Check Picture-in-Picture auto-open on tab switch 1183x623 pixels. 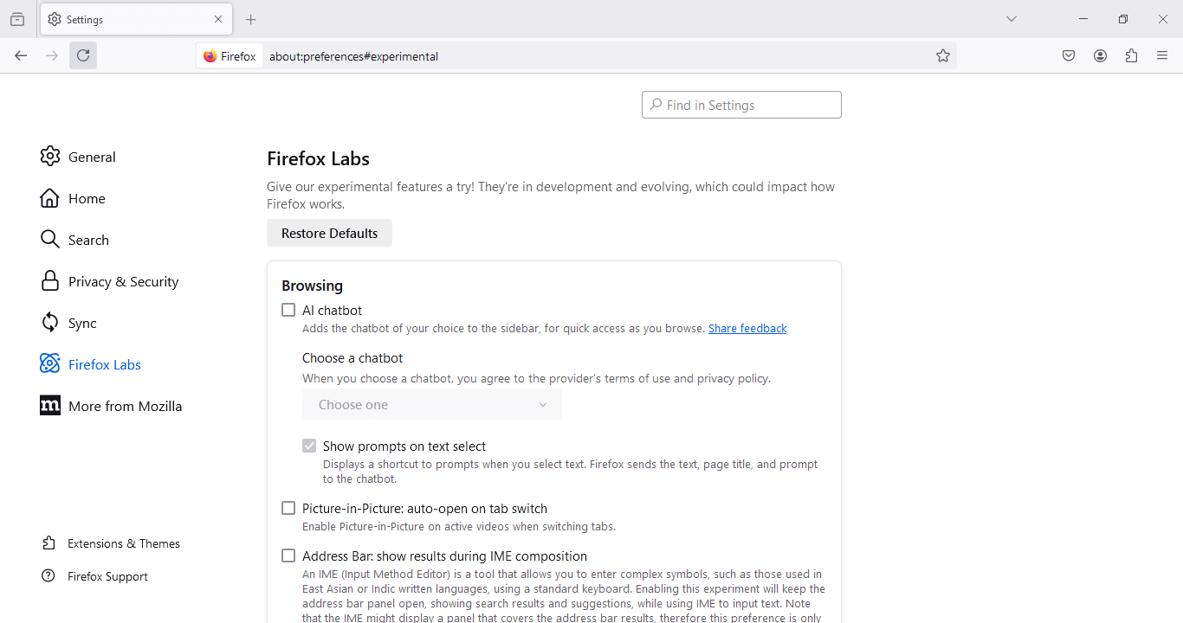click(x=288, y=508)
